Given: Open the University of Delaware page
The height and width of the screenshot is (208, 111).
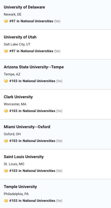Looking at the screenshot, I should click(x=24, y=7).
